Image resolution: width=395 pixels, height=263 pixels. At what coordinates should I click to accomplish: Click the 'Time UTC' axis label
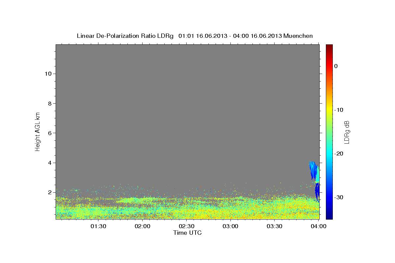tap(187, 233)
